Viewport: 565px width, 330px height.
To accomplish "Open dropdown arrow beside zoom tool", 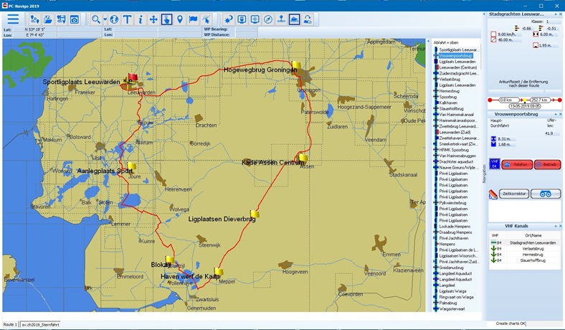I will (x=105, y=19).
